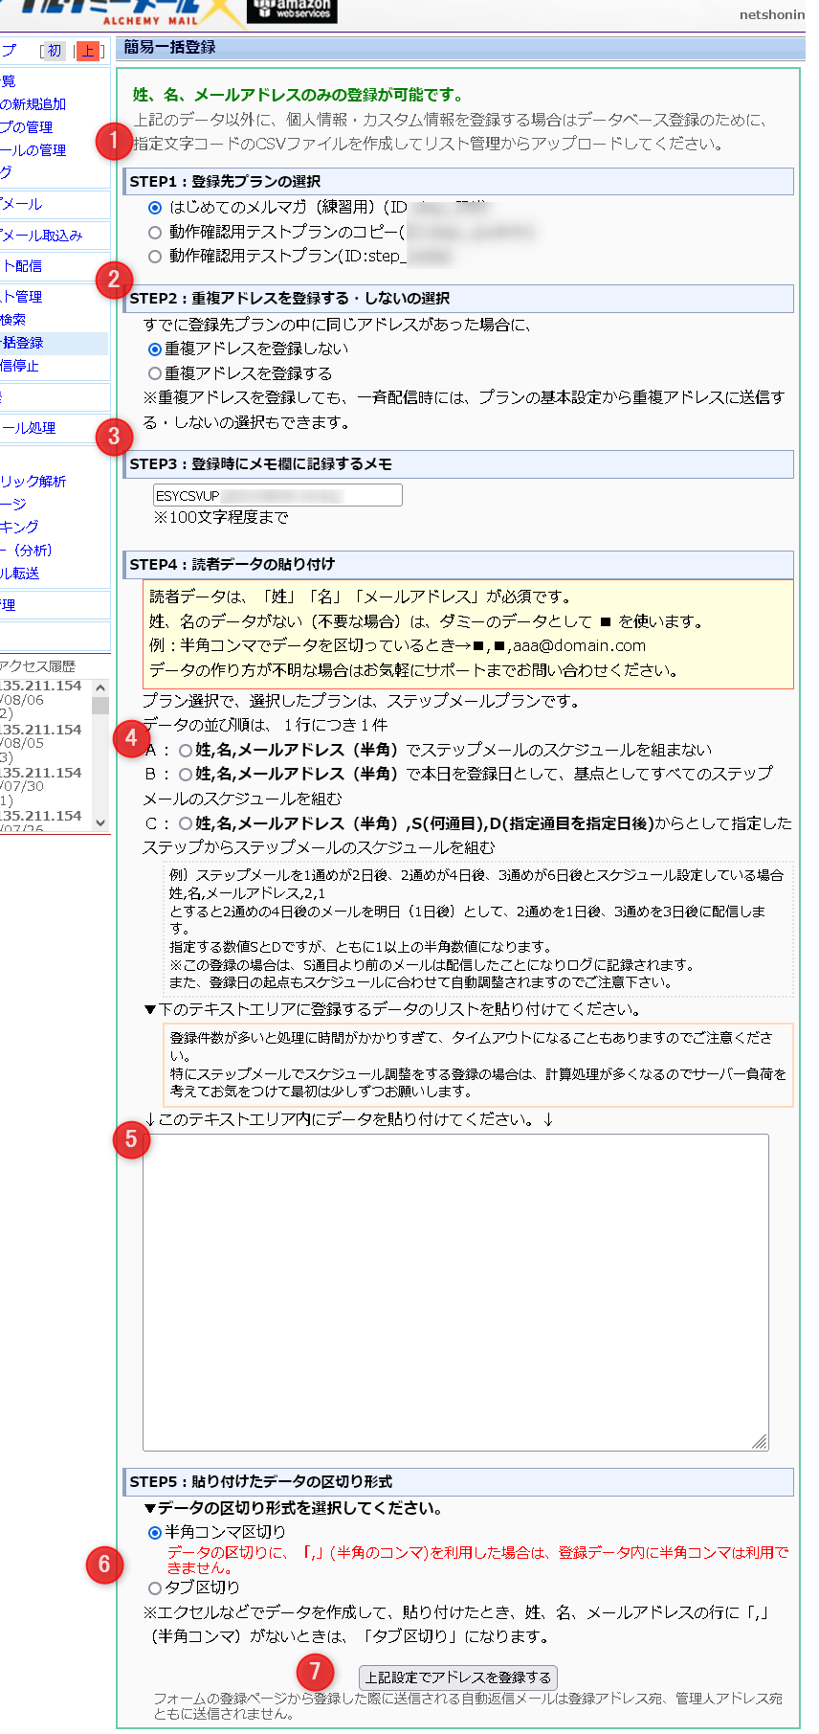Open the ト配信 sidebar link
Image resolution: width=819 pixels, height=1734 pixels.
[x=21, y=266]
